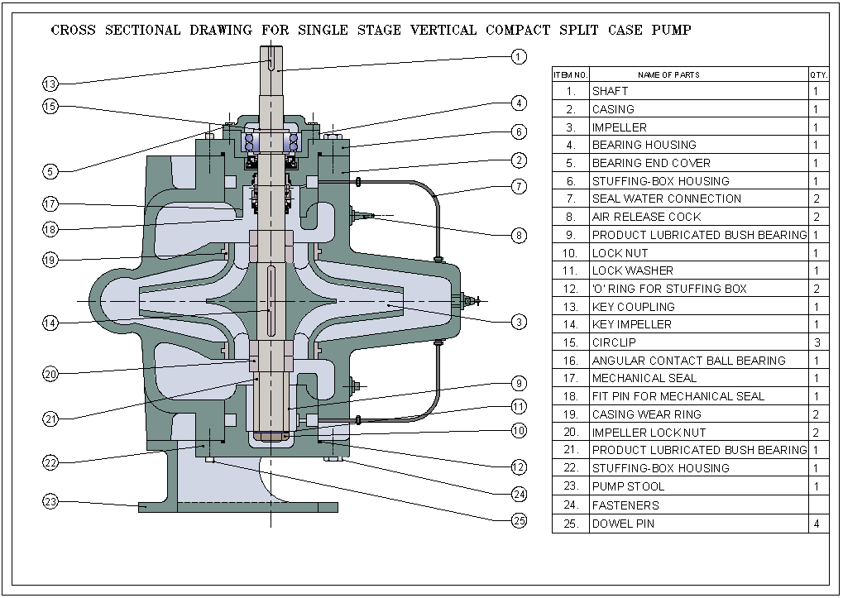Select callout balloon 15
Screen dimensions: 843x598
click(50, 107)
